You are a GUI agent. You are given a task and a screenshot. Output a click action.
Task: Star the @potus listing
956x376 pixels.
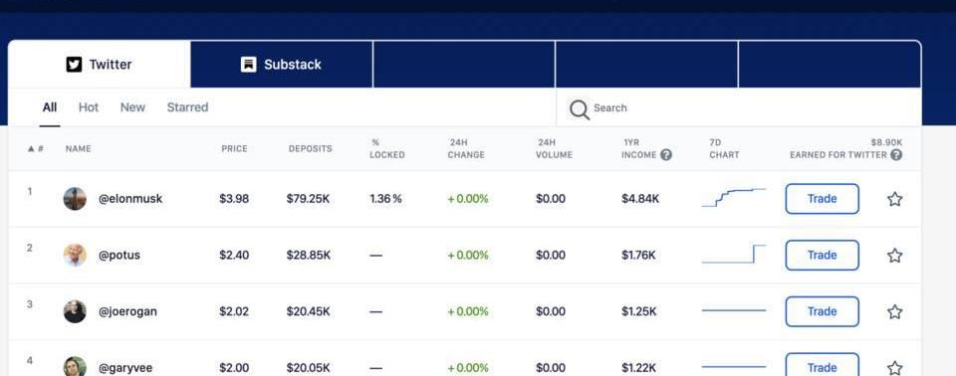tap(894, 256)
